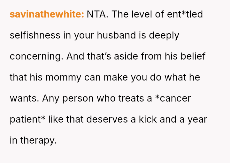Click the final word "therapy"
Screen dimensions: 230x163
click(x=38, y=140)
